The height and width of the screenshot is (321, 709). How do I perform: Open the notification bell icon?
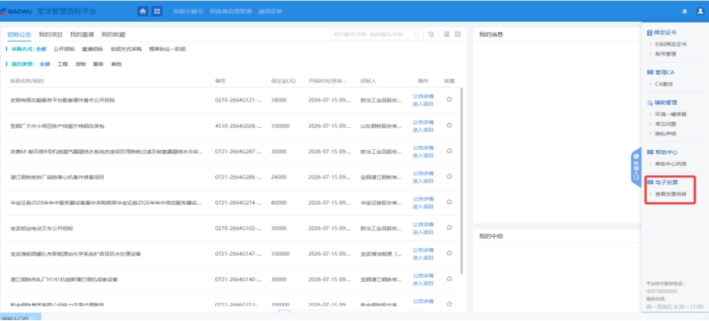(x=684, y=11)
